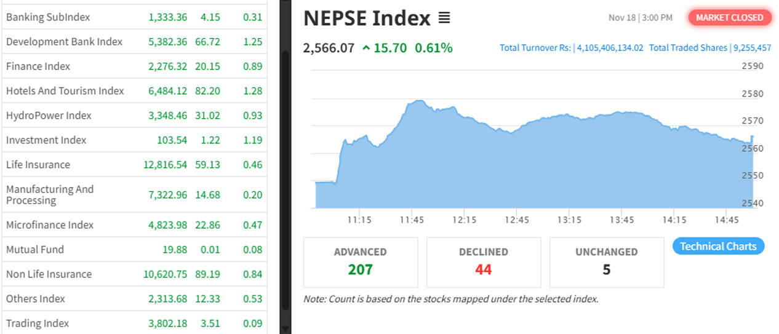Choose Development Bank Index from the list

pyautogui.click(x=64, y=42)
